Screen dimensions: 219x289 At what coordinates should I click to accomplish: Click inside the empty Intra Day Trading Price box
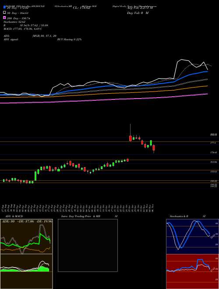[88, 245]
